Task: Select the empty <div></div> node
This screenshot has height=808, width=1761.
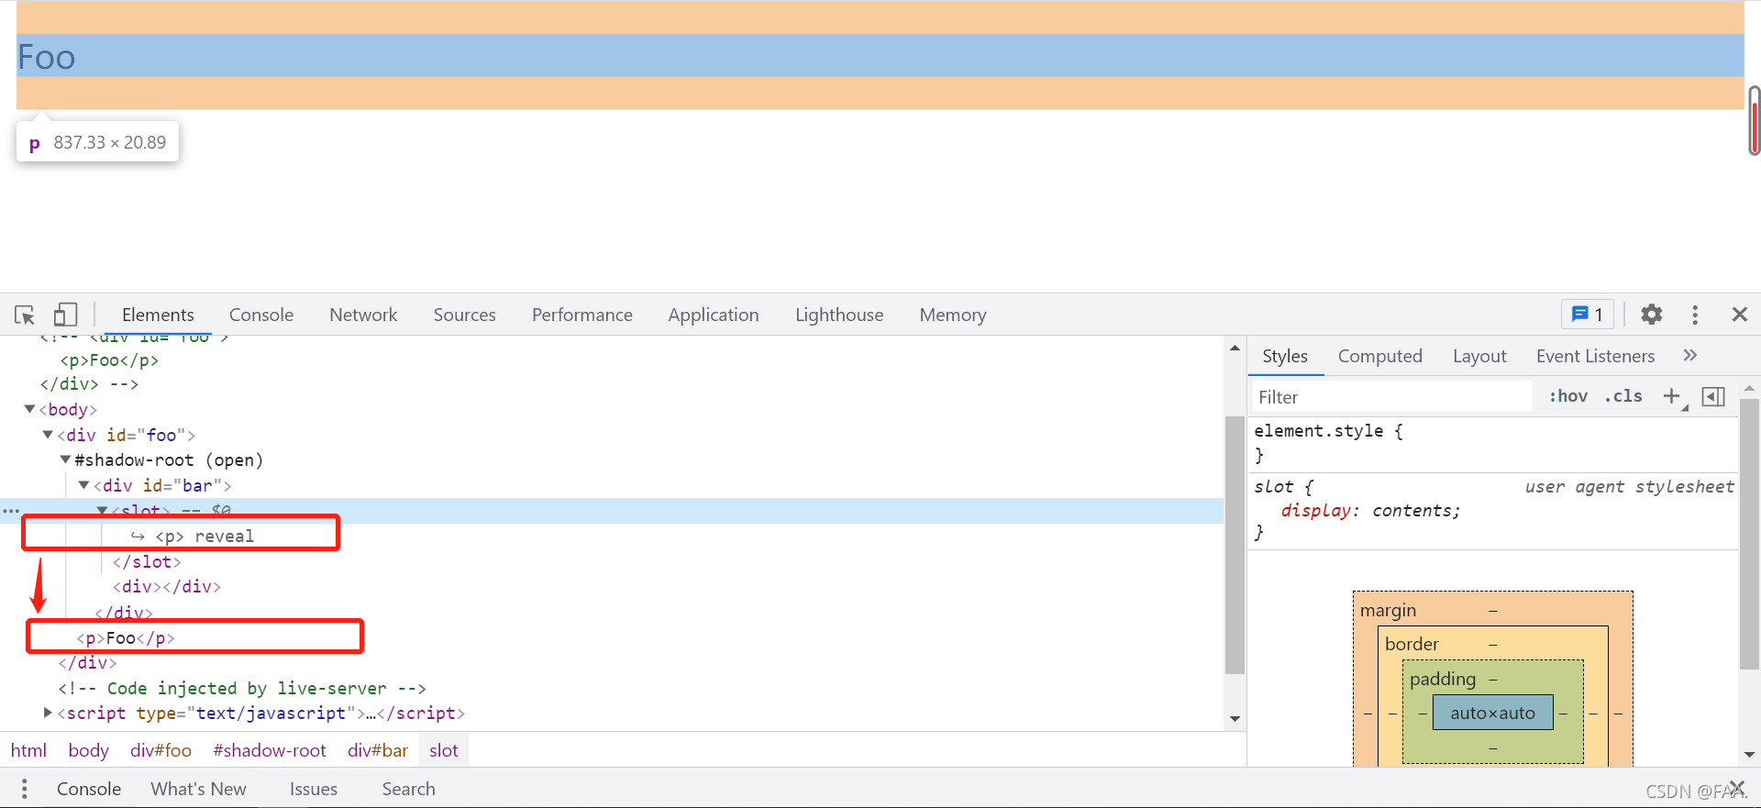Action: point(167,586)
